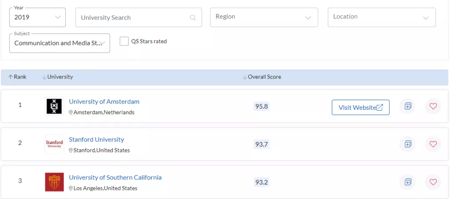The width and height of the screenshot is (450, 199).
Task: Open the Year 2019 dropdown
Action: coord(37,17)
